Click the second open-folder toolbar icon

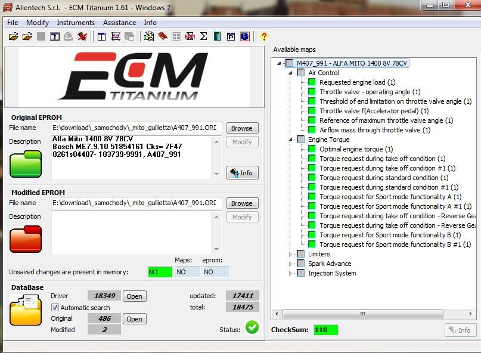click(x=27, y=36)
